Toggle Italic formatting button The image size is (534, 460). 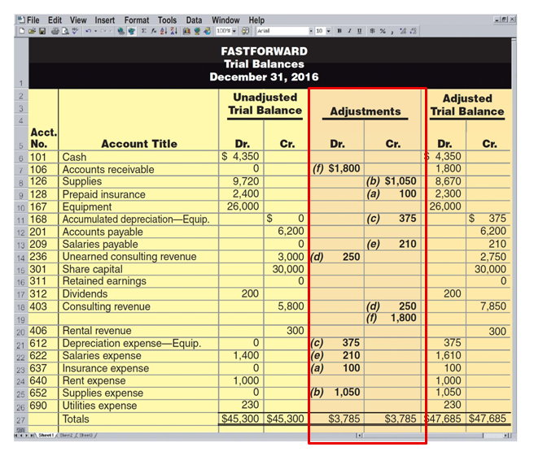pyautogui.click(x=349, y=31)
